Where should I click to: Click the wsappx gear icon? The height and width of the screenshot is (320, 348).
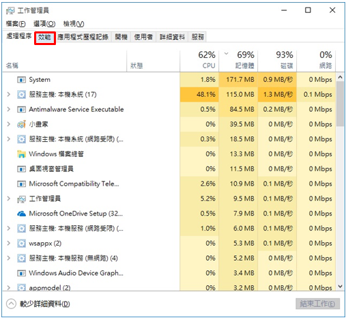pyautogui.click(x=21, y=244)
